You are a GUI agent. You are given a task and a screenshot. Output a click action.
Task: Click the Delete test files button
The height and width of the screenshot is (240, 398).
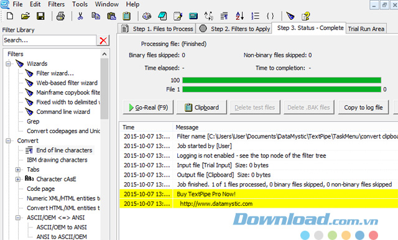pyautogui.click(x=254, y=108)
